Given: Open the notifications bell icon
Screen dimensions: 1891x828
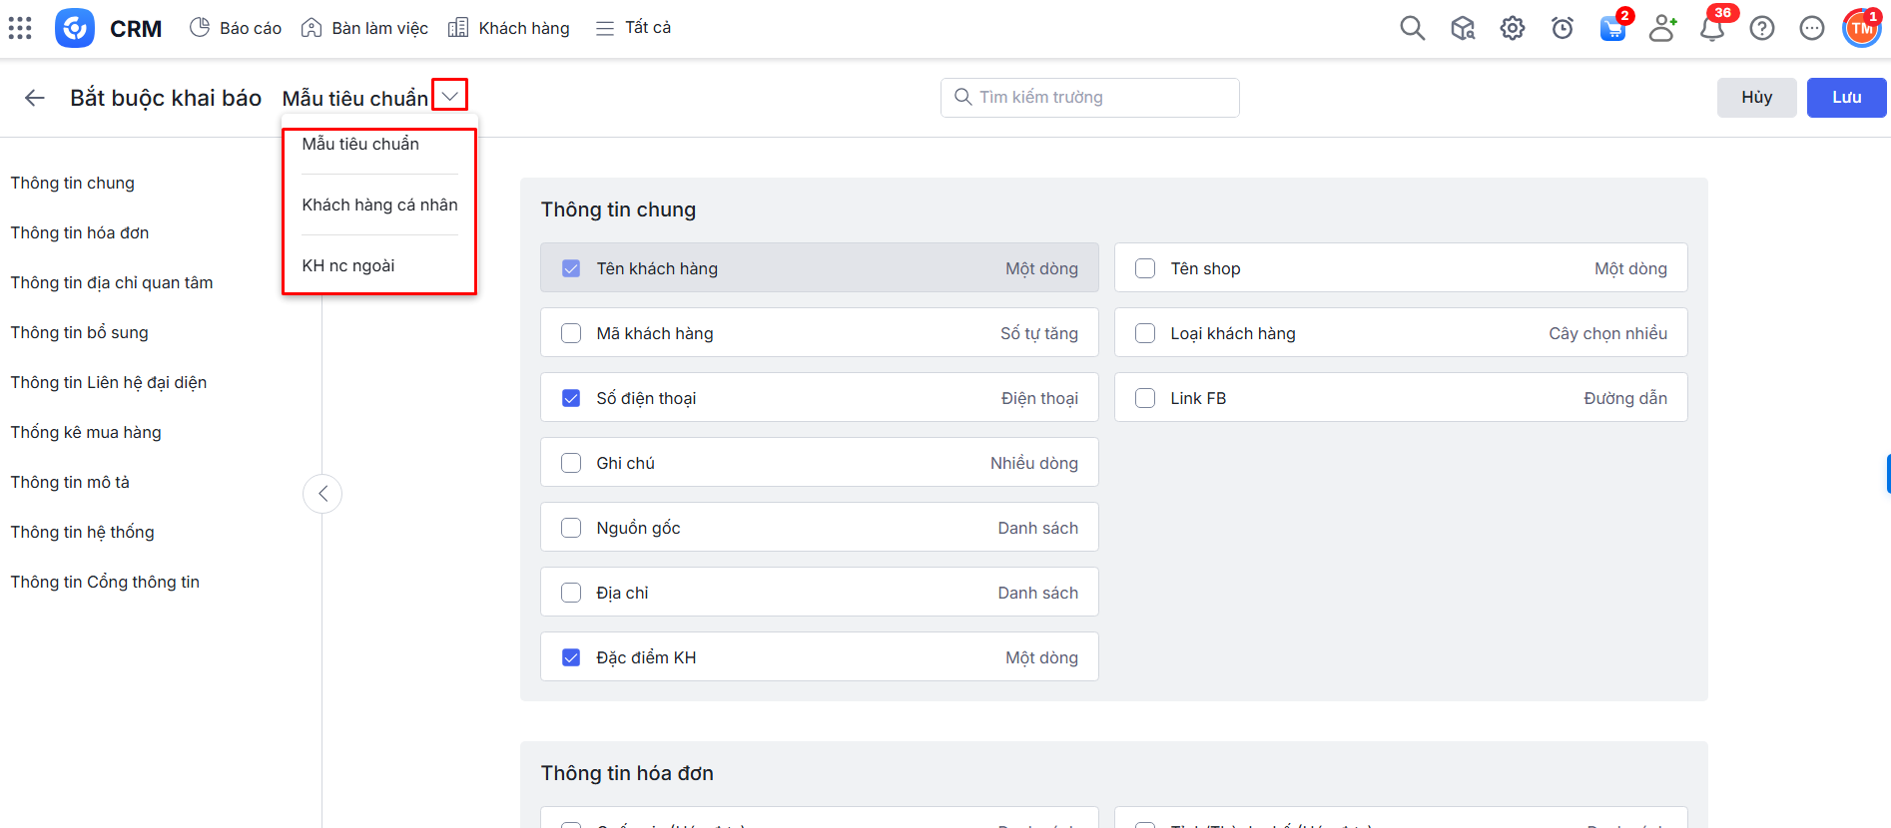Looking at the screenshot, I should [1712, 29].
